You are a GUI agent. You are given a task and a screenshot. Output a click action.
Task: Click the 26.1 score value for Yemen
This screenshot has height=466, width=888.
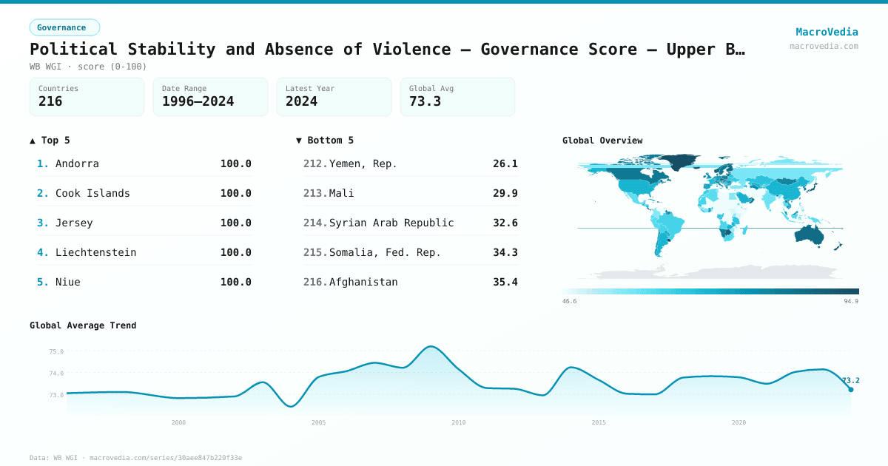[505, 163]
